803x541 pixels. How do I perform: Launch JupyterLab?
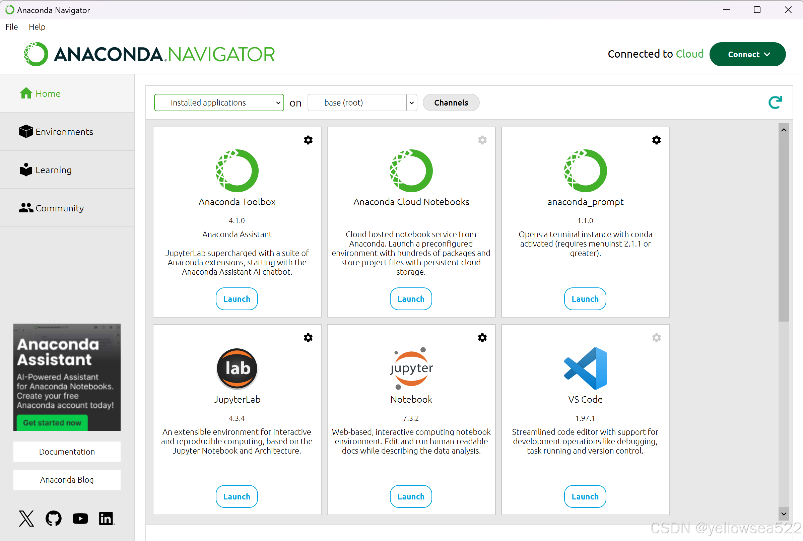click(x=237, y=496)
